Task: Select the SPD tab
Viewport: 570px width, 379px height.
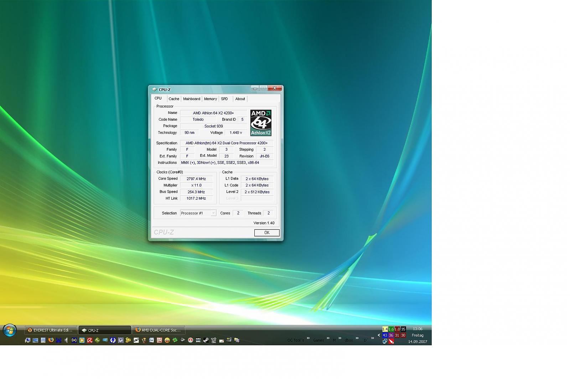Action: (x=224, y=99)
